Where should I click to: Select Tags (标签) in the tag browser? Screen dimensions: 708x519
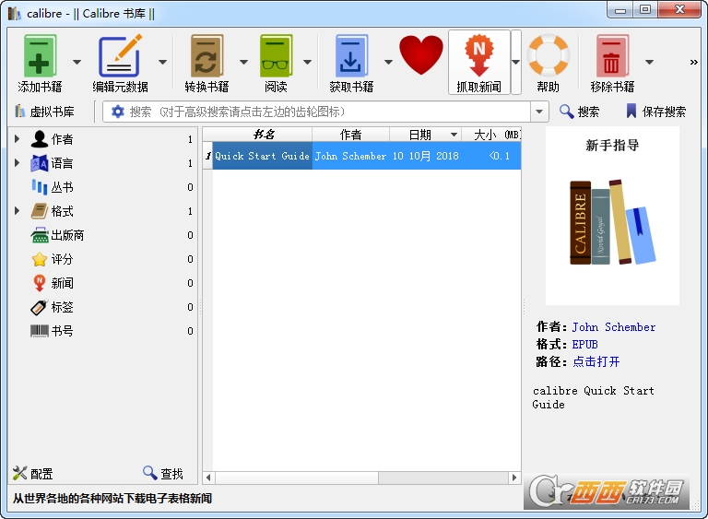[x=62, y=307]
